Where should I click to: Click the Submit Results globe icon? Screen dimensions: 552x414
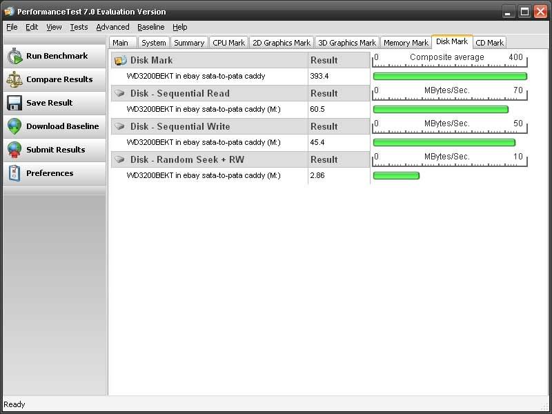14,150
